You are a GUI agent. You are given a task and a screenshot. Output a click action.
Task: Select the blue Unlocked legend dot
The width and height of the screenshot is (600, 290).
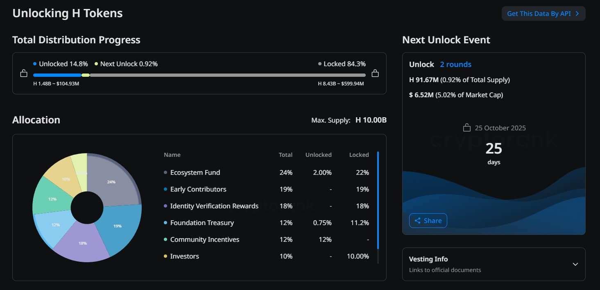[34, 64]
